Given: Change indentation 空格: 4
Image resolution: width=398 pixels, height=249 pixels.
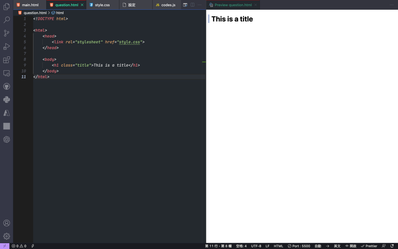Looking at the screenshot, I should pos(241,246).
